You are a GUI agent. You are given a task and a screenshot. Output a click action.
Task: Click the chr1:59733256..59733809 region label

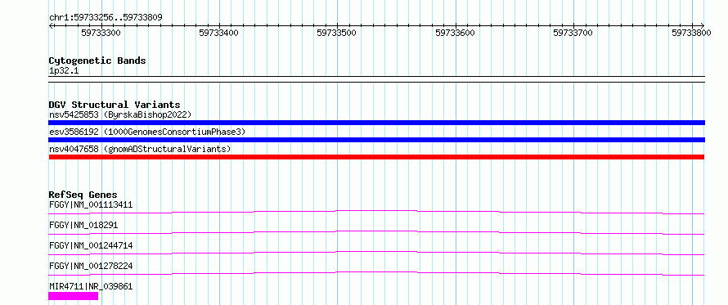coord(106,18)
